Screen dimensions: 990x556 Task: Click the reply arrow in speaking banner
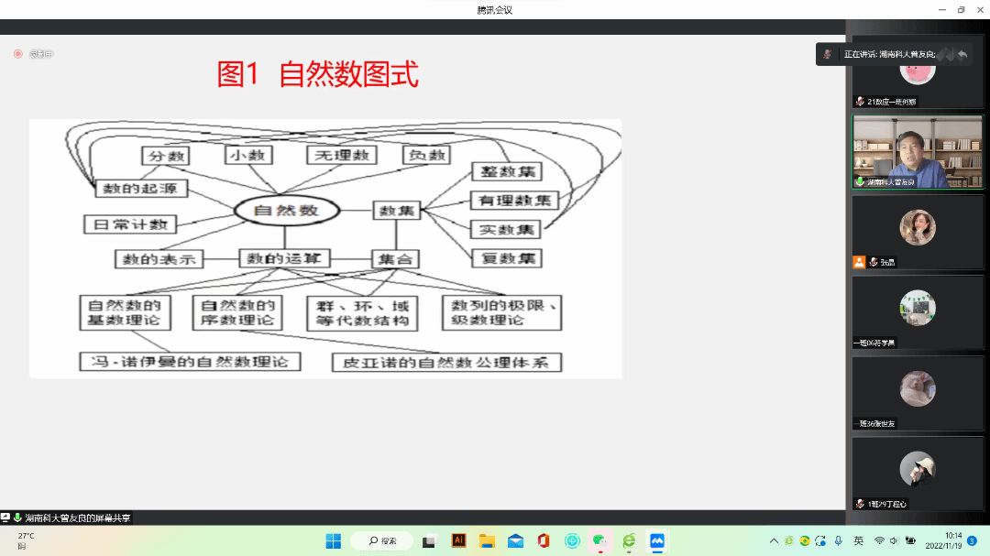click(x=962, y=54)
